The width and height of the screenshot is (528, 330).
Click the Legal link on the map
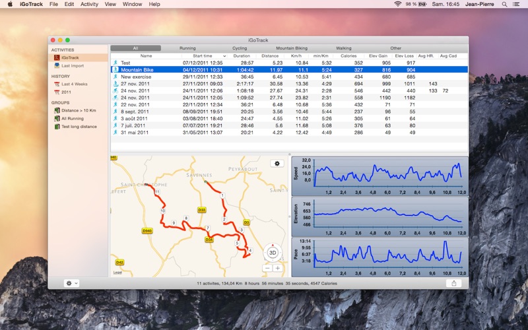117,272
